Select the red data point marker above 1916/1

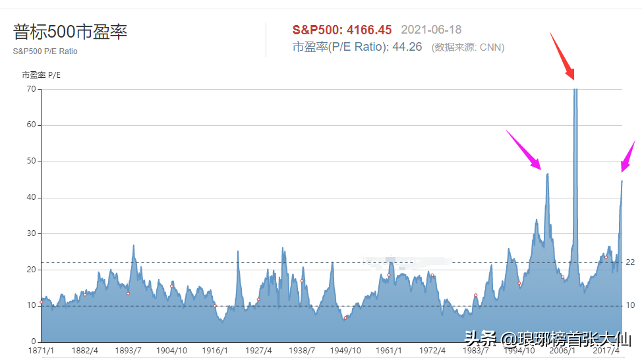tap(215, 306)
